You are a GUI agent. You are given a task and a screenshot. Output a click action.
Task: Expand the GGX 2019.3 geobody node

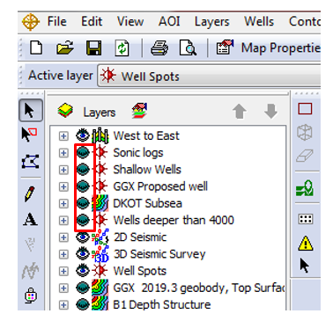[63, 288]
